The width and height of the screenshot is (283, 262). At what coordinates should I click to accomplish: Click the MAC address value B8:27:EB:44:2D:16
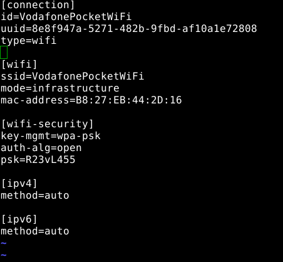point(129,100)
